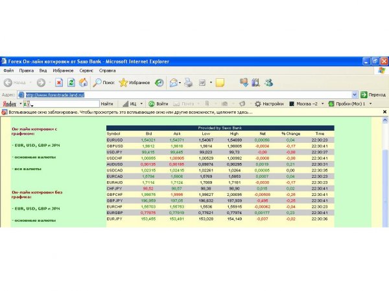
Task: Expand the Forward button history dropdown
Action: click(50, 83)
